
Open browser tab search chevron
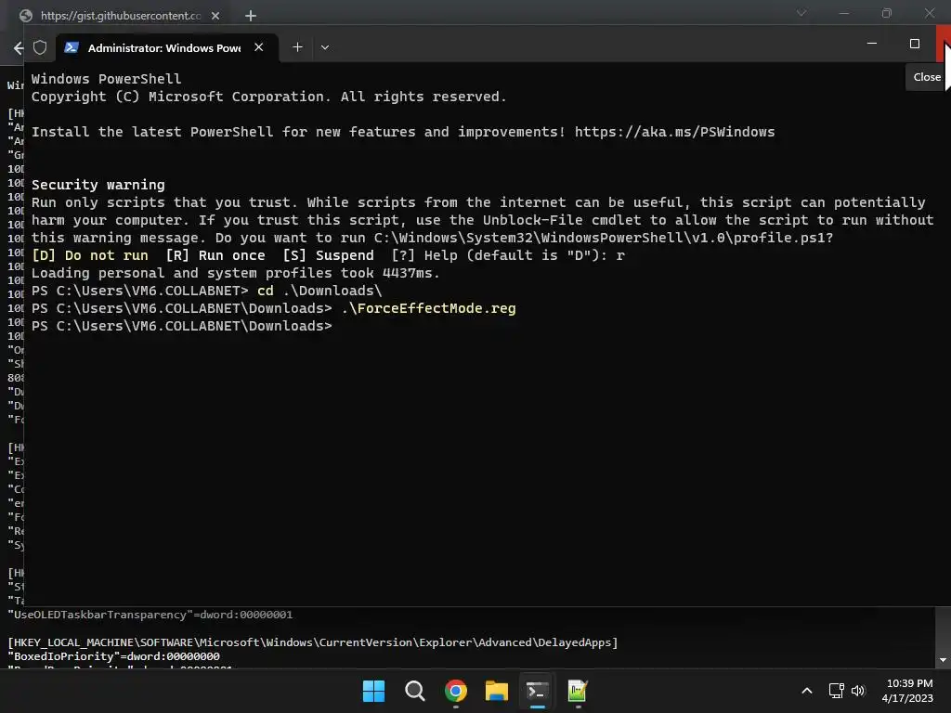click(801, 13)
